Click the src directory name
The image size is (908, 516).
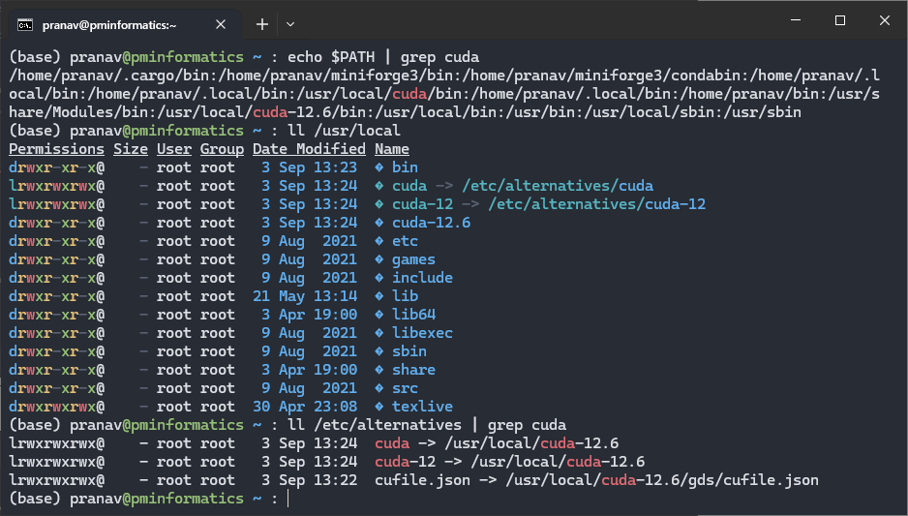click(405, 388)
